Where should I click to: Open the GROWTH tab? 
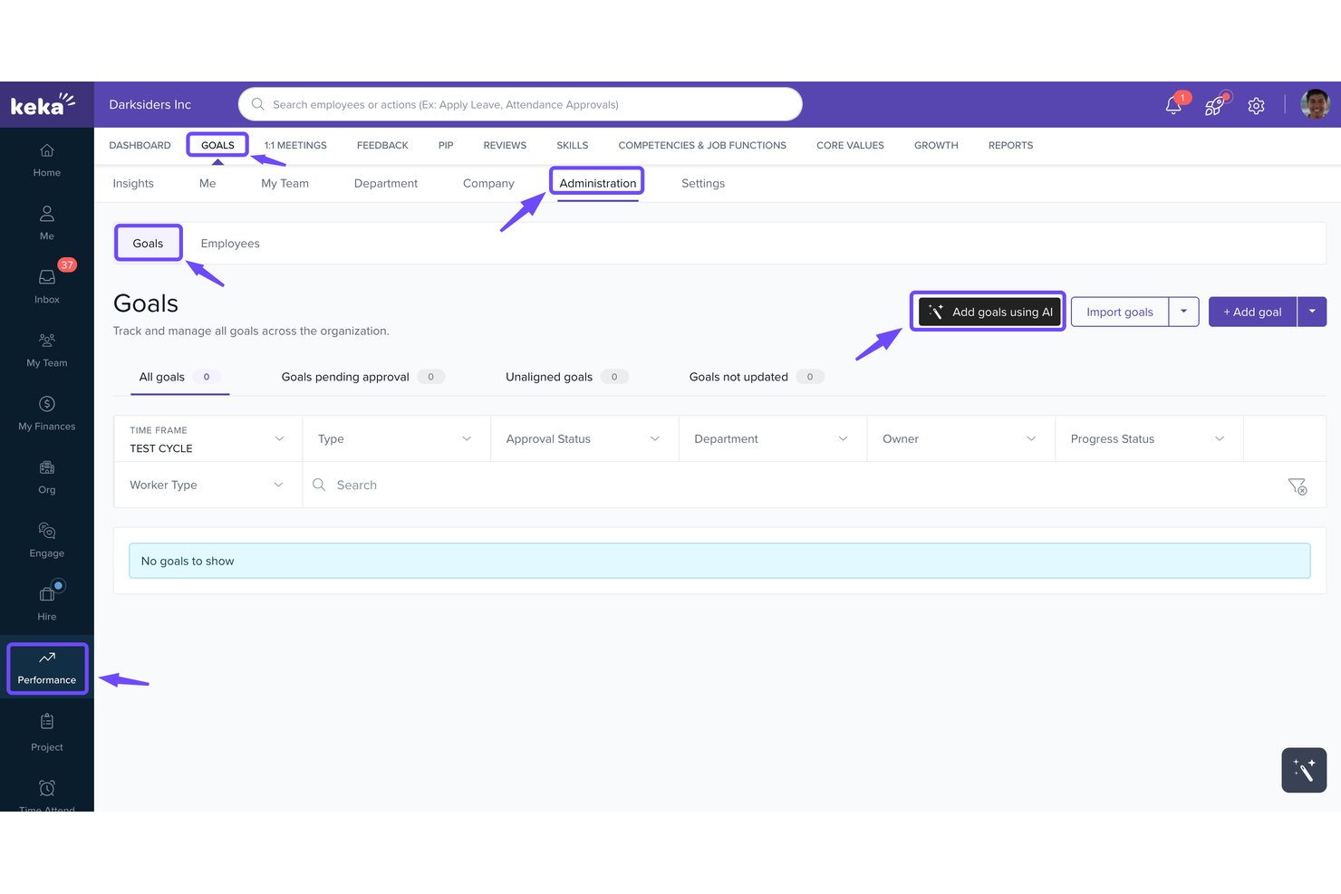(936, 145)
